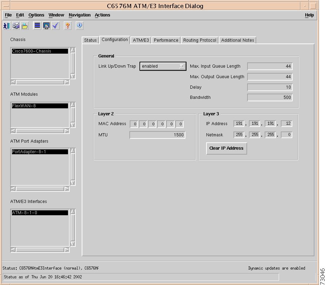Open the Additional Notes tab
Screen dimensions: 326x285
(x=237, y=40)
